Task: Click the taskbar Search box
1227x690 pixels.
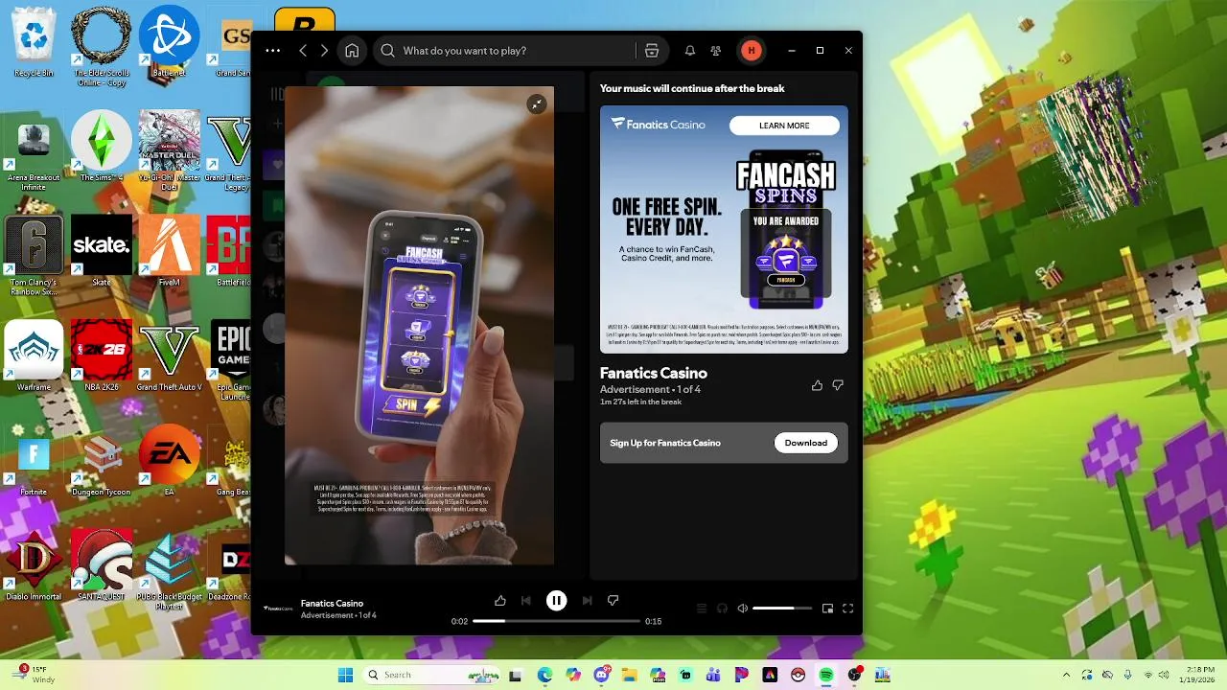Action: pyautogui.click(x=431, y=675)
